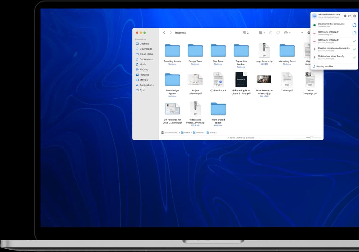This screenshot has width=359, height=252.
Task: Click Users in the path bar
Action: (187, 132)
